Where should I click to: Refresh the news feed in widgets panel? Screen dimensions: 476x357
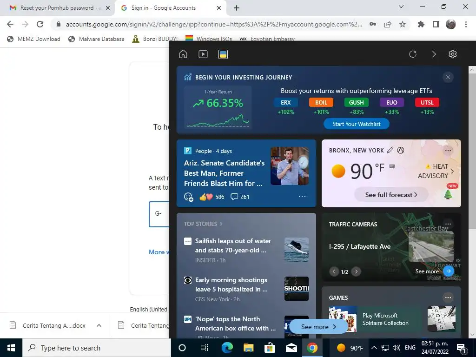point(413,54)
